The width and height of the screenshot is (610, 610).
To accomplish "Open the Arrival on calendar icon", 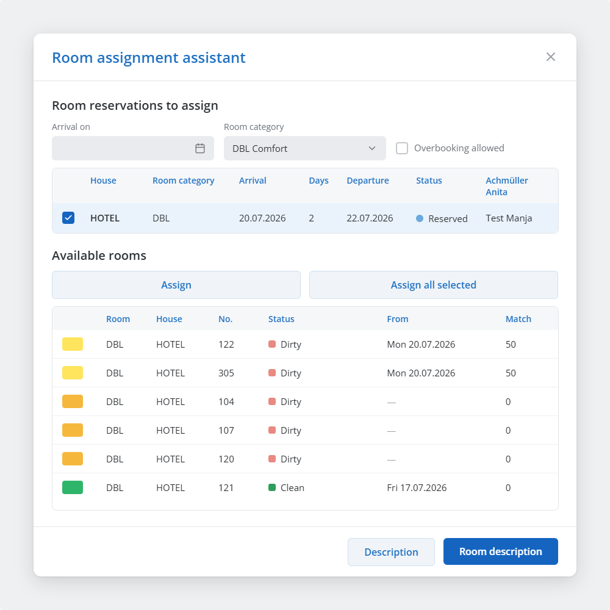I will tap(200, 148).
